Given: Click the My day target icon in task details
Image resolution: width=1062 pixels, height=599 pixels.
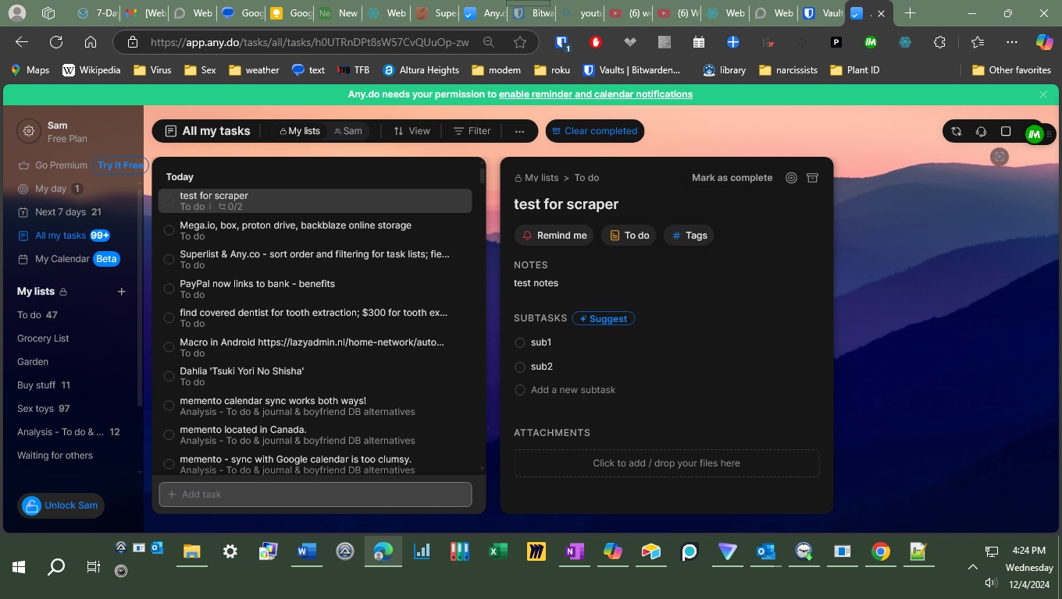Looking at the screenshot, I should [791, 178].
